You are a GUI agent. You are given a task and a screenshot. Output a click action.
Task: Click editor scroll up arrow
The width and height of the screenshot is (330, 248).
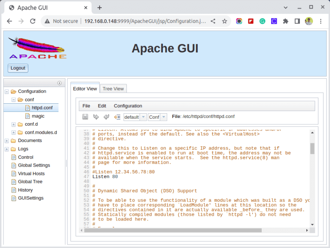tap(312, 133)
